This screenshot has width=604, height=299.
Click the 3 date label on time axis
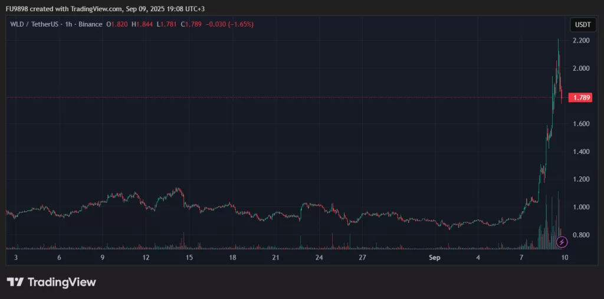click(x=16, y=258)
